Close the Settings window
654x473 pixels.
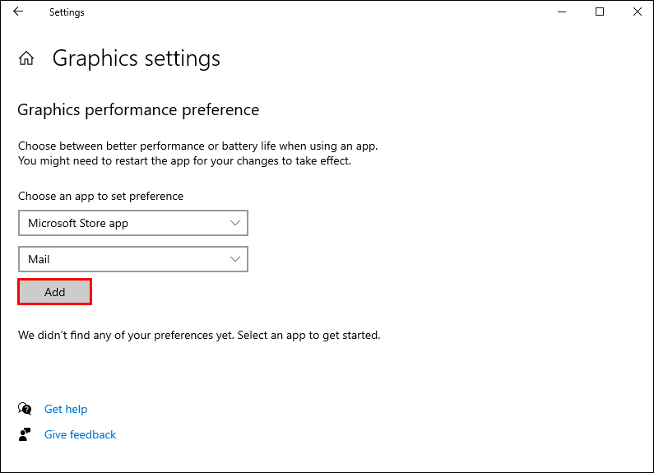pyautogui.click(x=638, y=12)
